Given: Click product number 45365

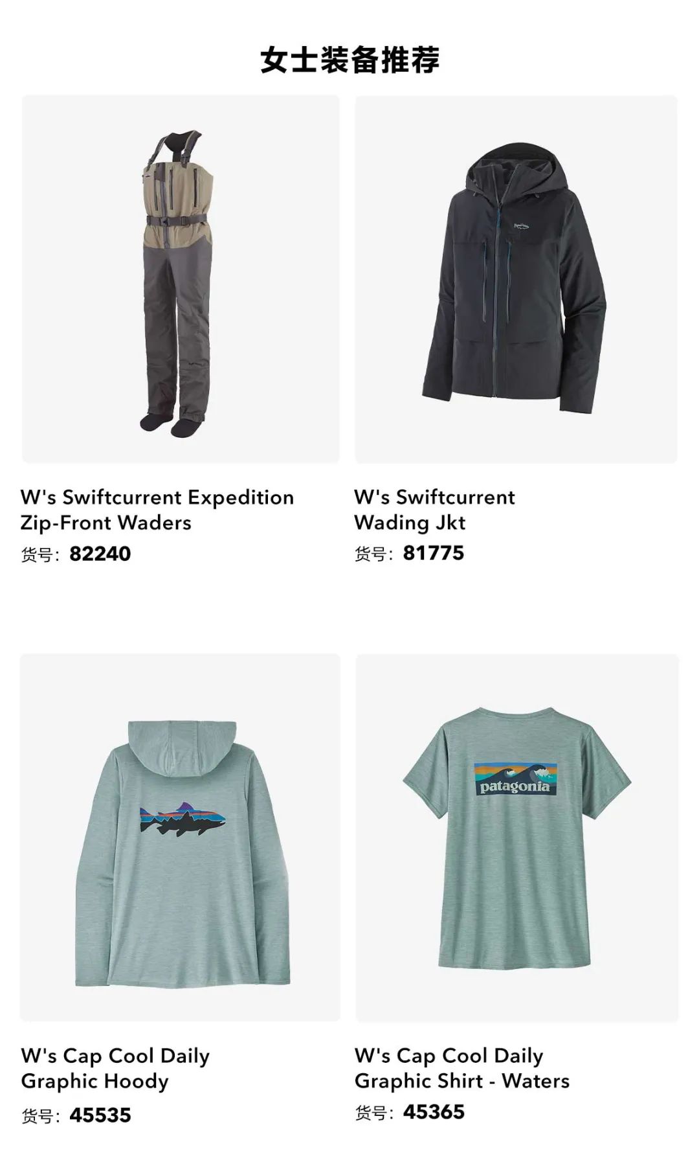Looking at the screenshot, I should click(x=434, y=1112).
